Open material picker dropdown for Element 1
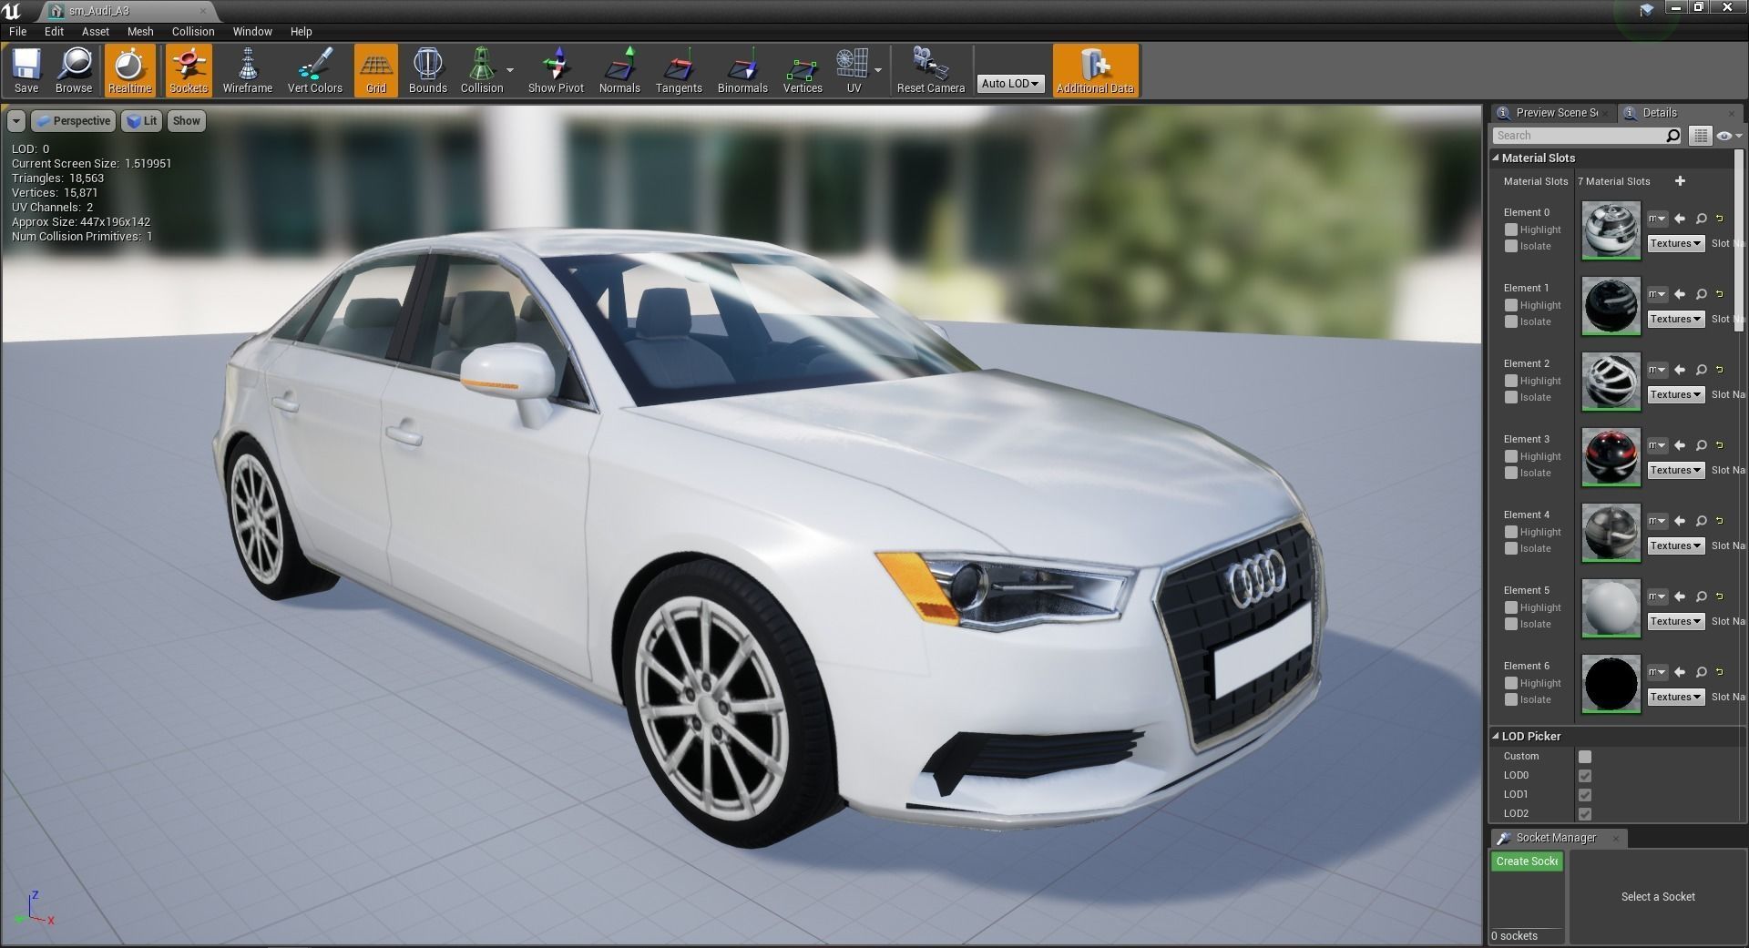Viewport: 1749px width, 948px height. [x=1657, y=294]
